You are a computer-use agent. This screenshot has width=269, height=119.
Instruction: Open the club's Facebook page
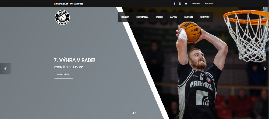[x=174, y=3]
